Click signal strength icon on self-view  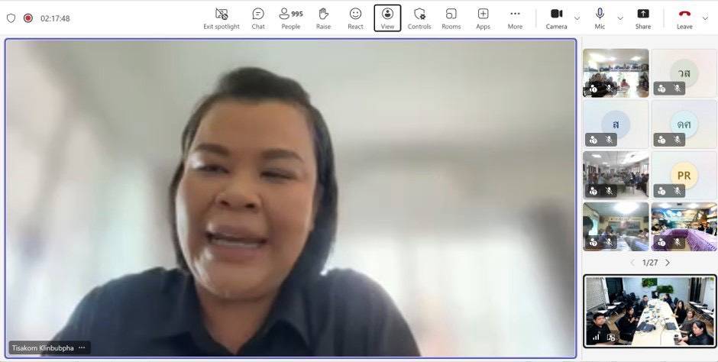coord(596,338)
